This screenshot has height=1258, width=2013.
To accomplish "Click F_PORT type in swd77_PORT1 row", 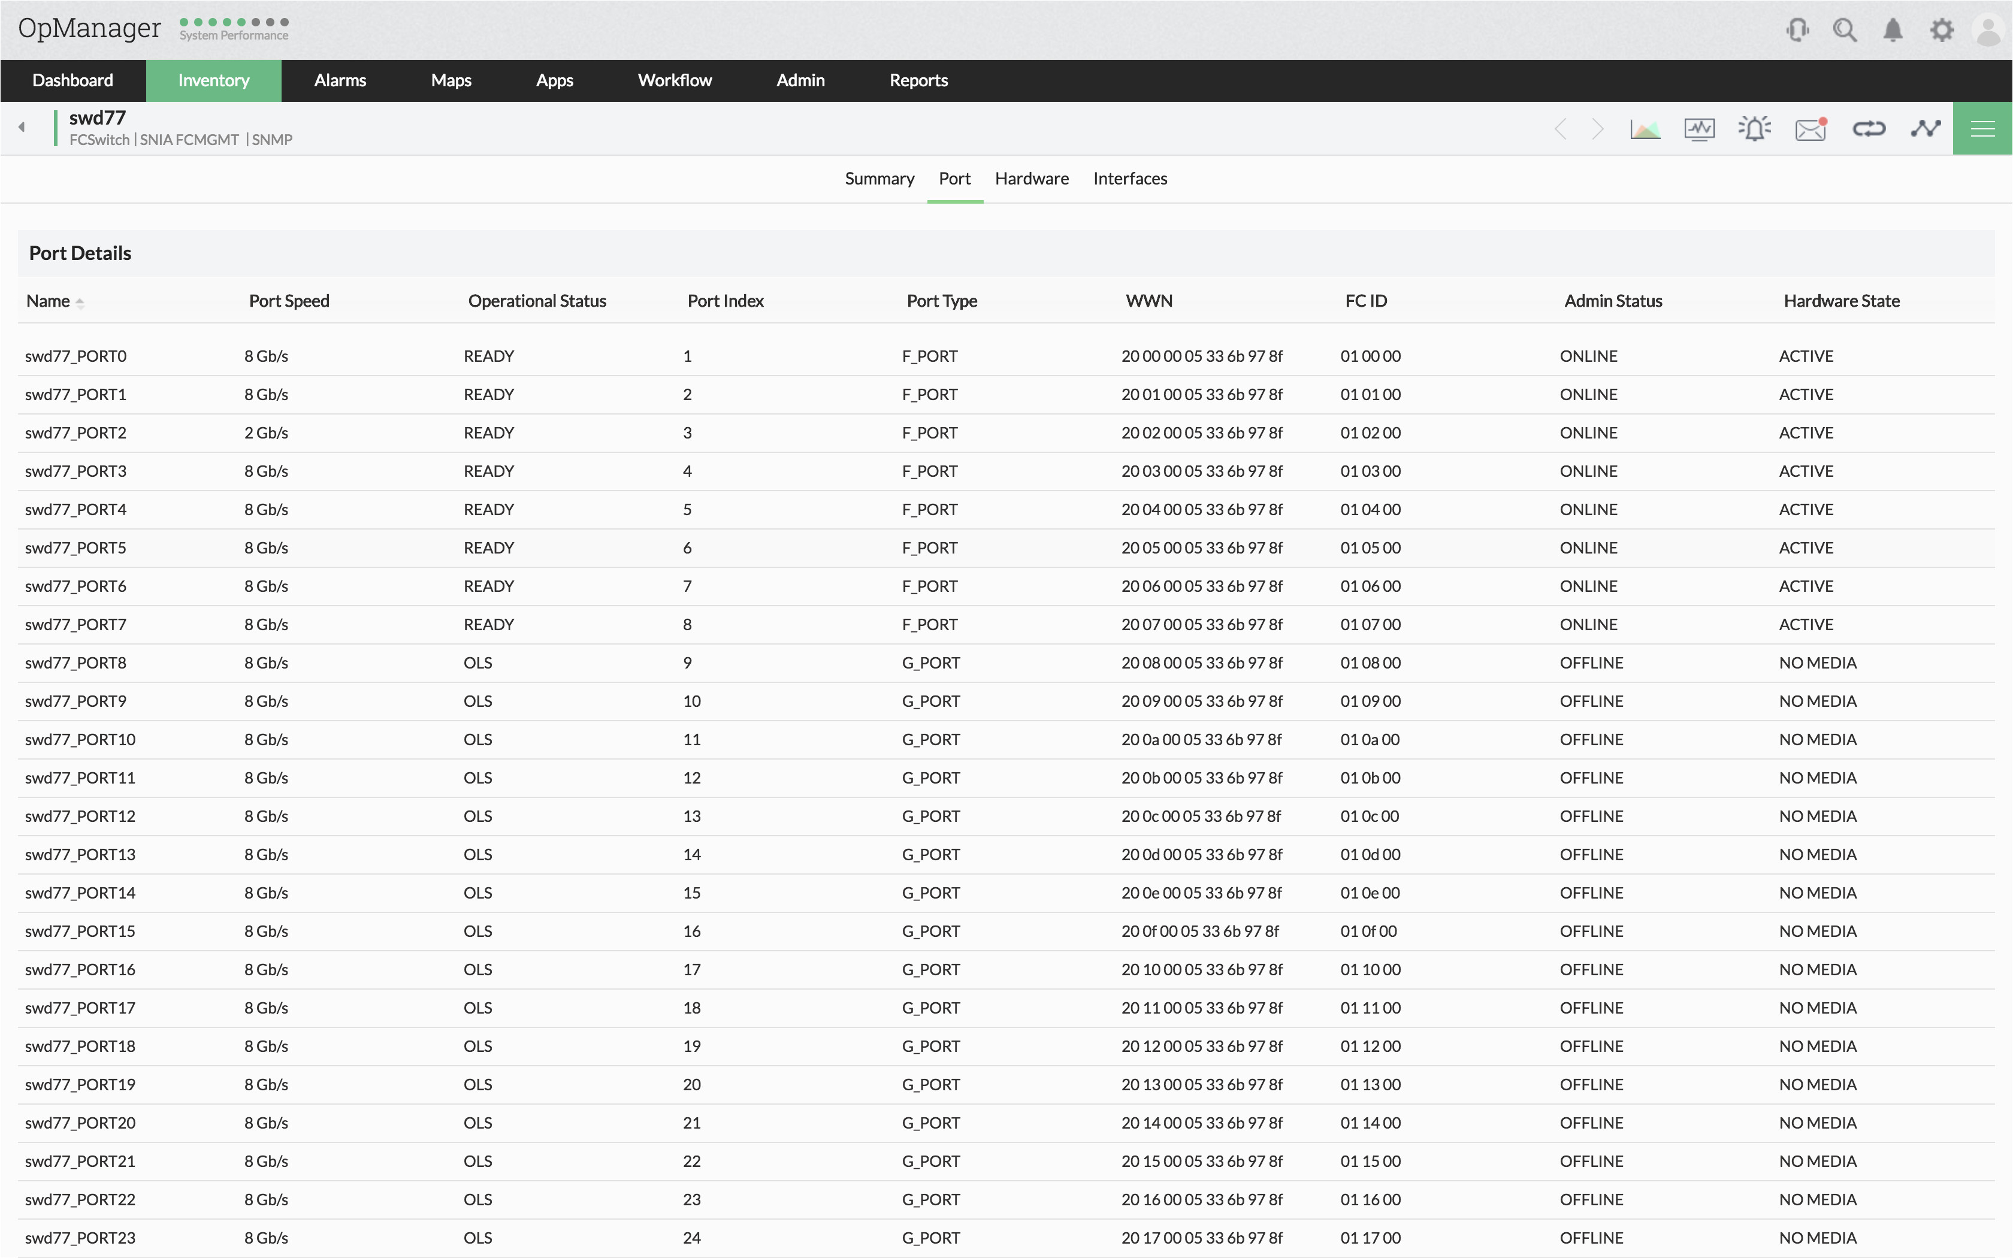I will coord(929,394).
